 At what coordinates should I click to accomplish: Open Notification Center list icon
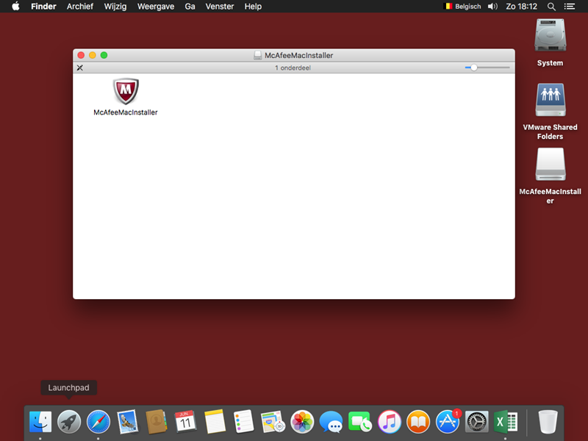point(569,7)
